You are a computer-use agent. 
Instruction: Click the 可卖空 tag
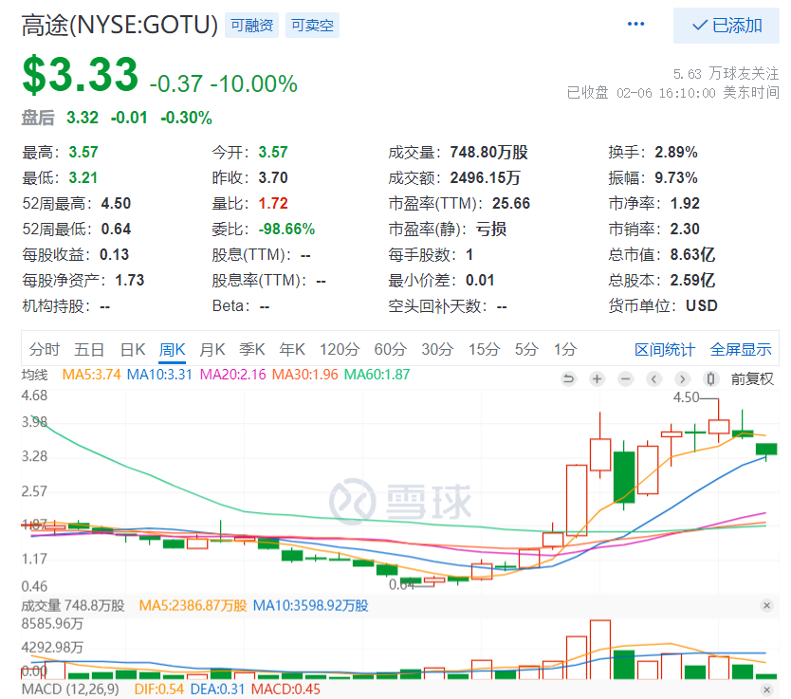click(312, 26)
